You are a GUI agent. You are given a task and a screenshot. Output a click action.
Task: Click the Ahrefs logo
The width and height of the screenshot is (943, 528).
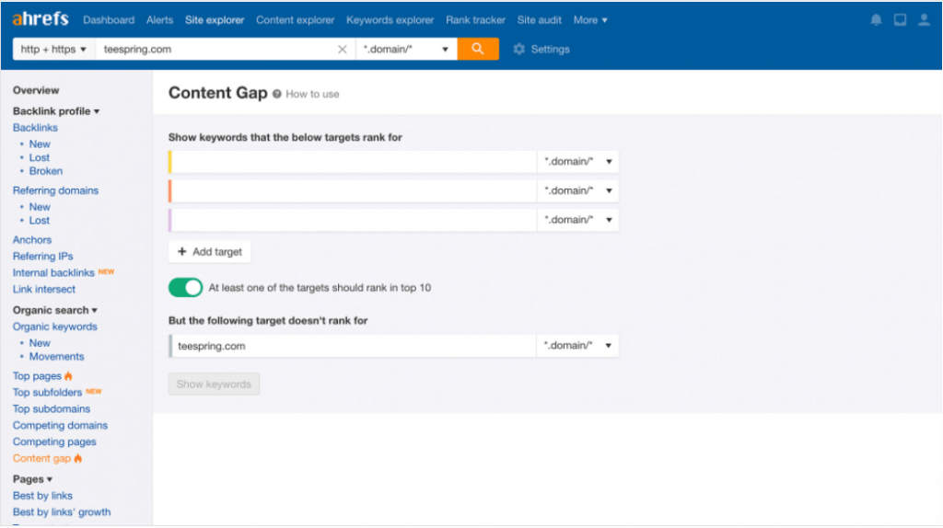click(x=41, y=19)
